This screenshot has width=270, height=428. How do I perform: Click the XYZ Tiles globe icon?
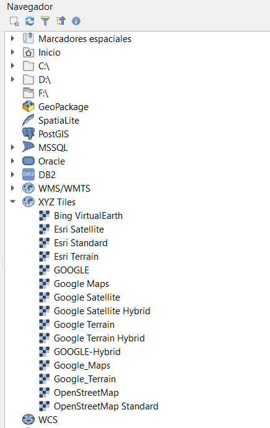pos(28,202)
